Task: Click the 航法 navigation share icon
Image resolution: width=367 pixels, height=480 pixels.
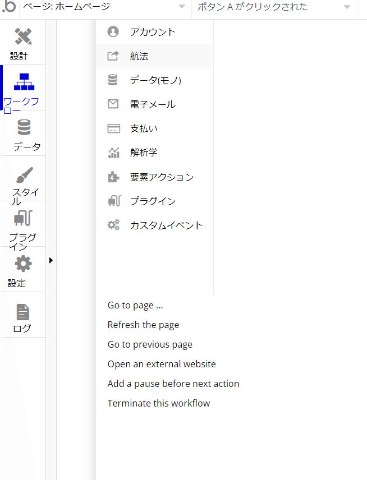Action: [113, 56]
